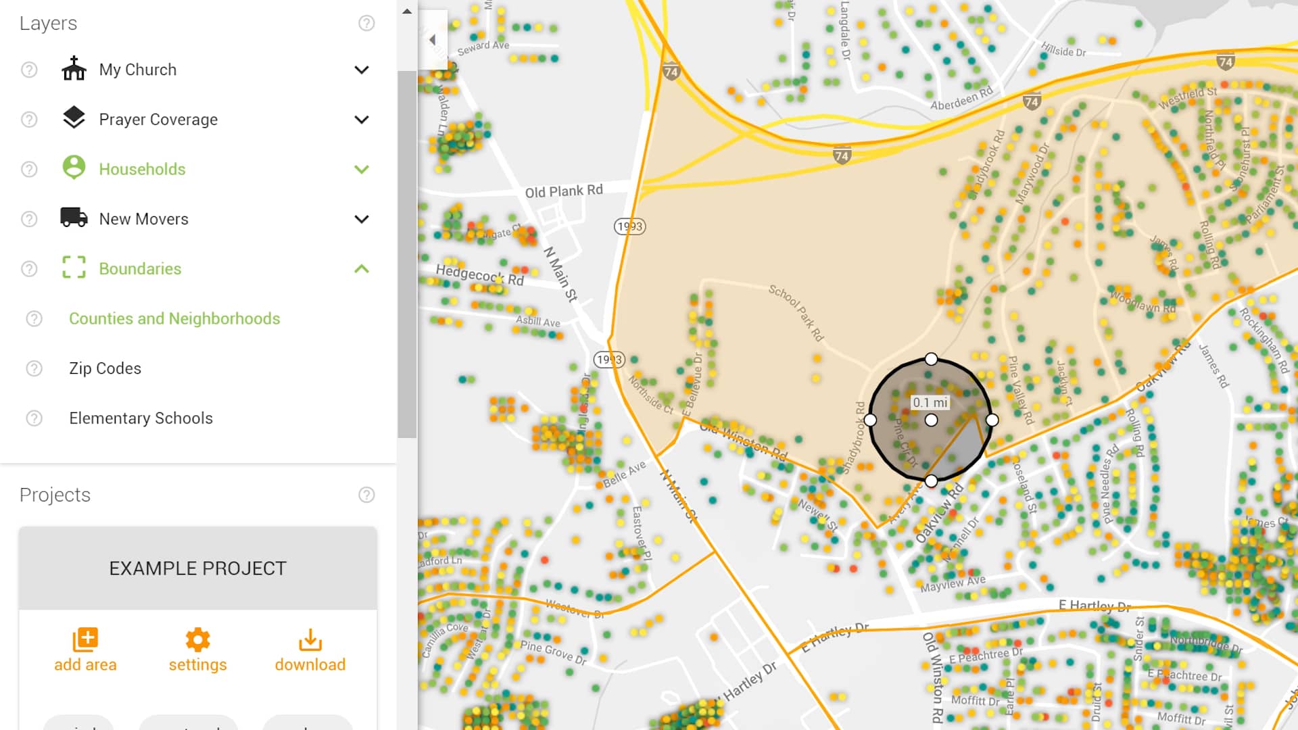Viewport: 1298px width, 730px height.
Task: Click the Boundaries bracket icon
Action: coord(74,268)
